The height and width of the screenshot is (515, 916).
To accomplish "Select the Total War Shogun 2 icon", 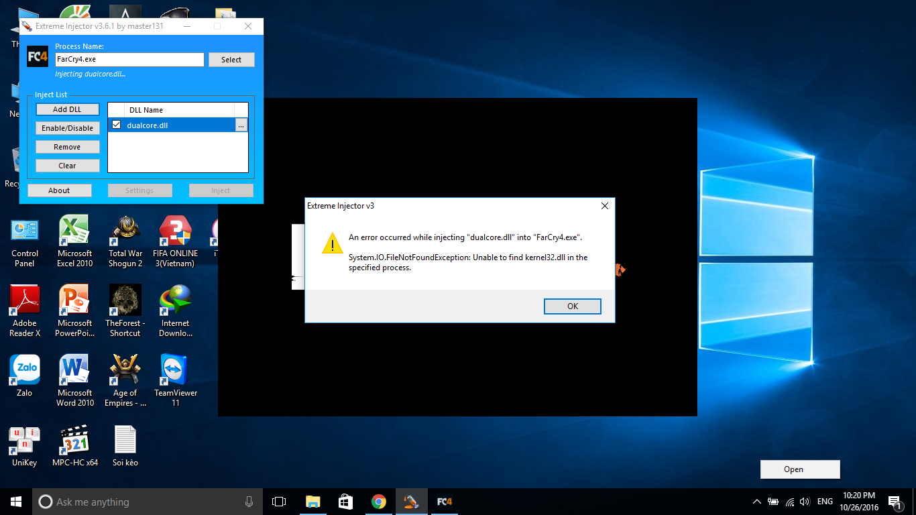I will 125,241.
